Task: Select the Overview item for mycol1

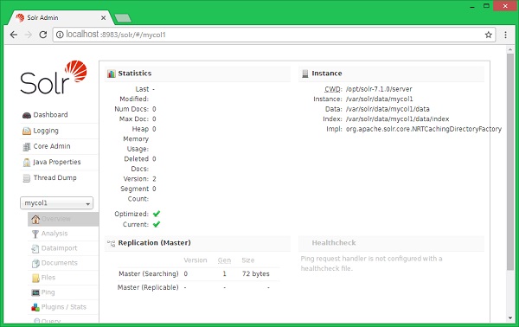Action: pos(63,219)
